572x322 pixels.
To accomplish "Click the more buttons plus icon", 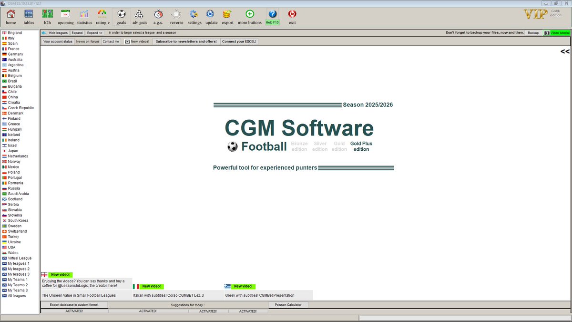I will coord(250,17).
